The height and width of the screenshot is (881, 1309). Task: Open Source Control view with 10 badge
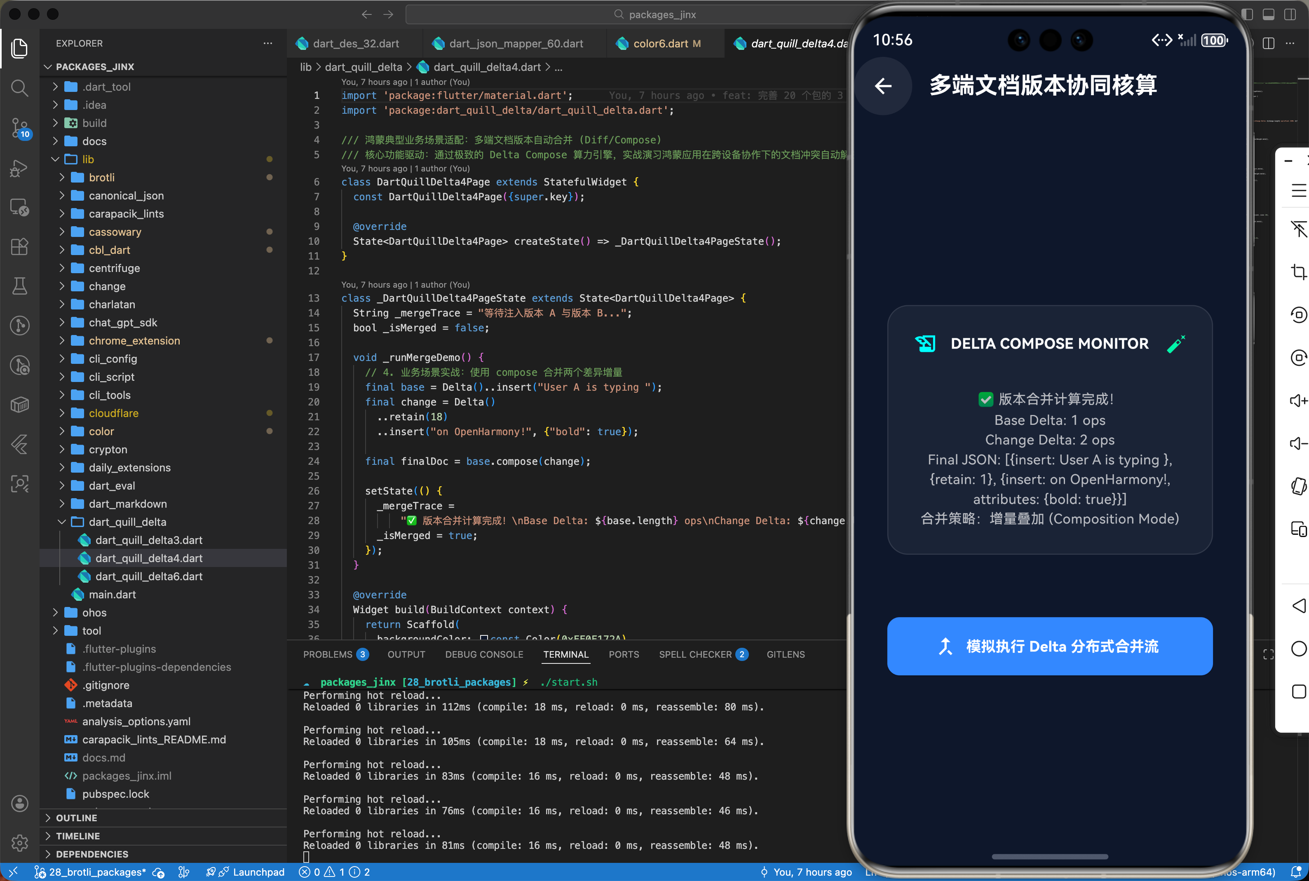coord(20,128)
